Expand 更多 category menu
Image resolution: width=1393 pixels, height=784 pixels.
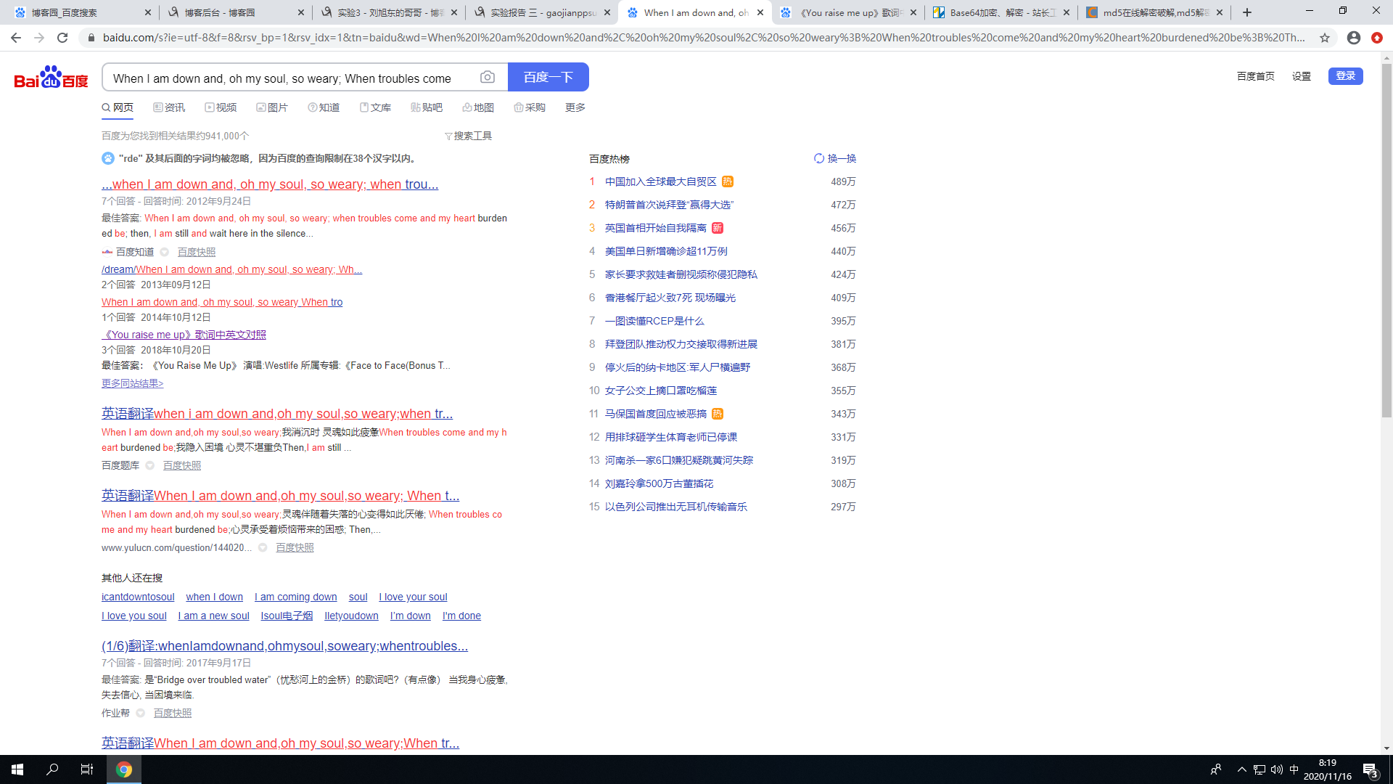[x=575, y=107]
